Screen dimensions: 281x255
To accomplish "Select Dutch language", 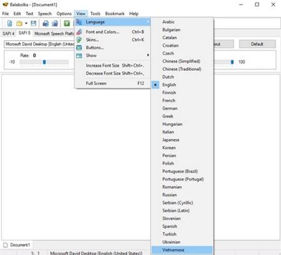I will pyautogui.click(x=181, y=77).
